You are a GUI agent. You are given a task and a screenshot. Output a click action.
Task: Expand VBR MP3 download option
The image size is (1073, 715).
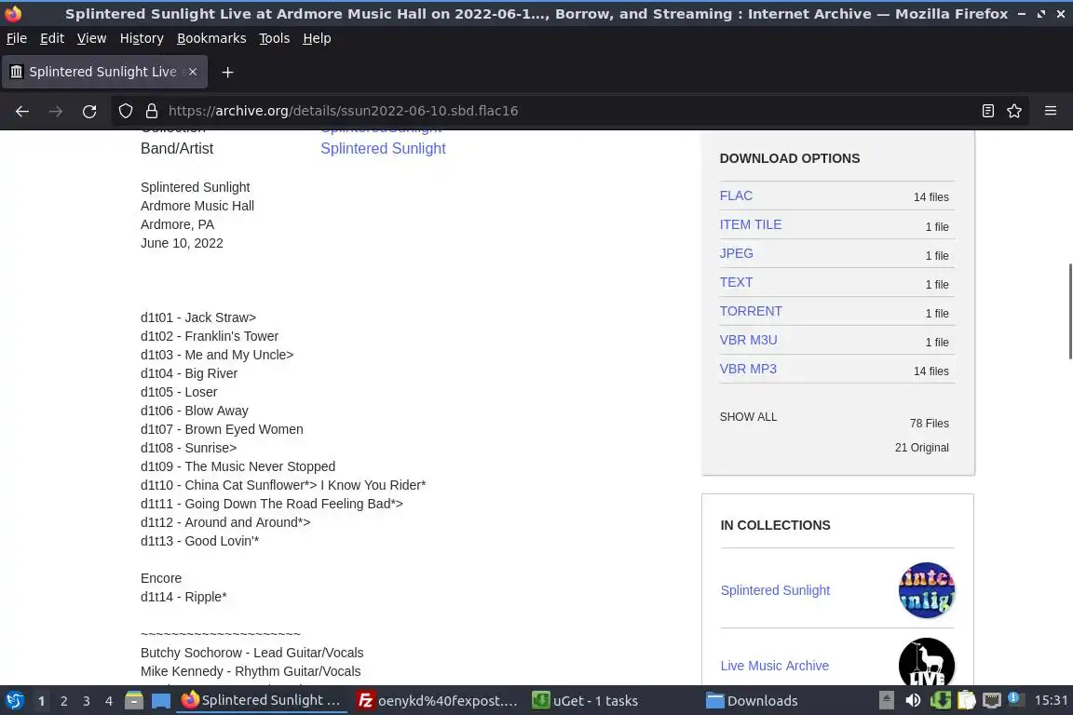(x=748, y=368)
